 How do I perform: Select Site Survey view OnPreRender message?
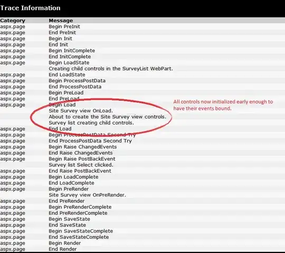pyautogui.click(x=87, y=195)
